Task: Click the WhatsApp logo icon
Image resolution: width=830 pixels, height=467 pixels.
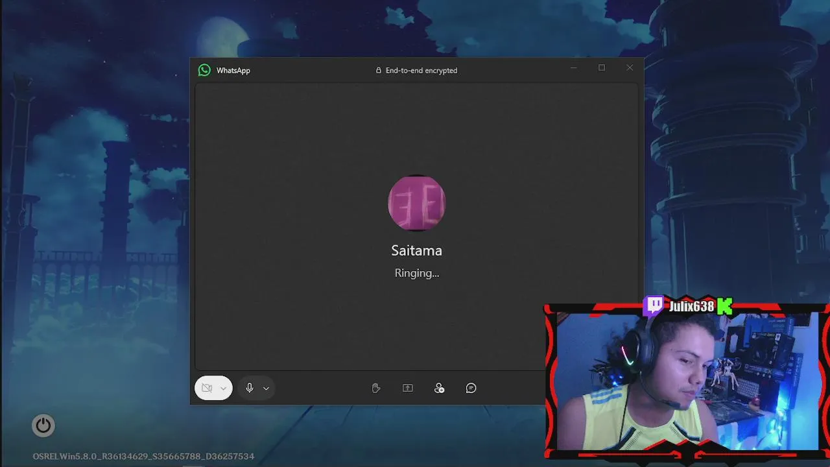Action: [204, 70]
